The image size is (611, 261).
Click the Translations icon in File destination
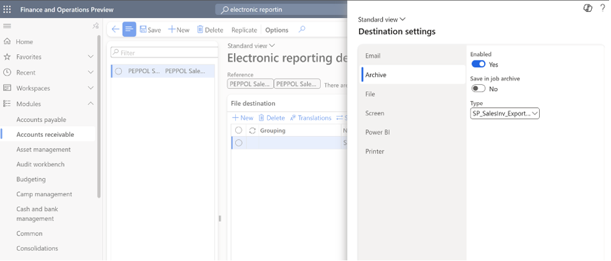pos(293,118)
